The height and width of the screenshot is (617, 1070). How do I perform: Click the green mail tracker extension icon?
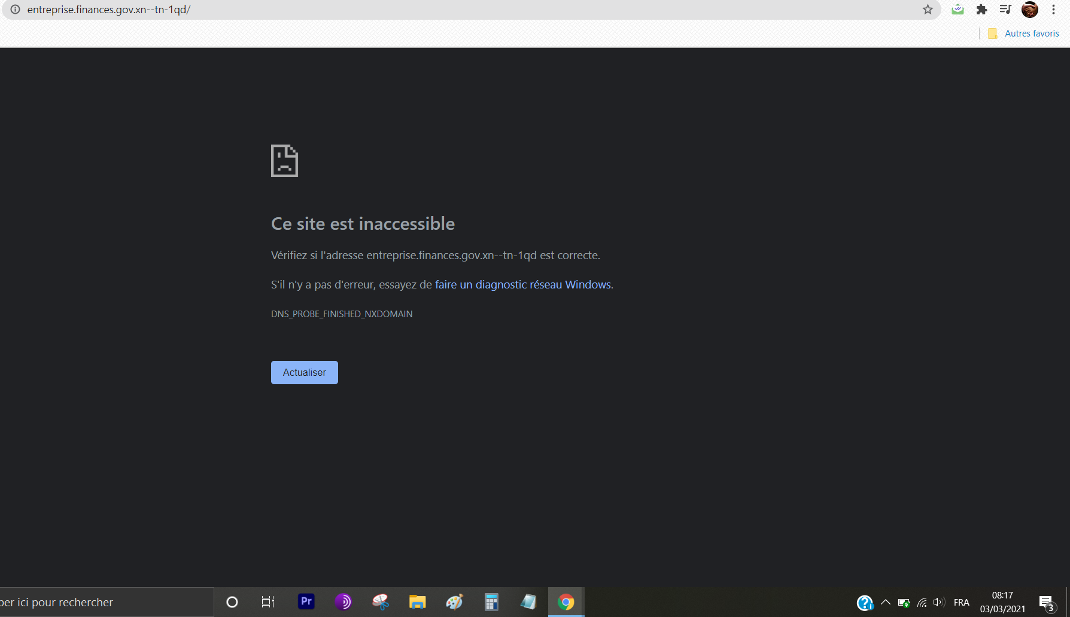tap(957, 10)
